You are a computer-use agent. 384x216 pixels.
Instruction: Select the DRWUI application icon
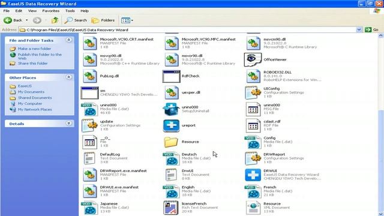coord(253,175)
